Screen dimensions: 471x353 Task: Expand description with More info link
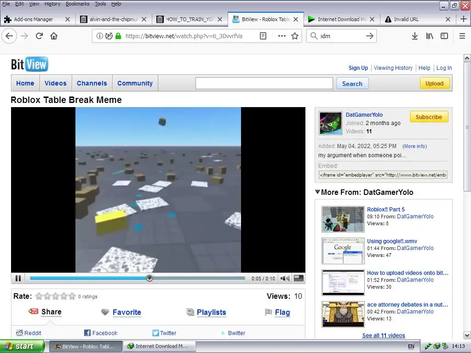(x=414, y=146)
